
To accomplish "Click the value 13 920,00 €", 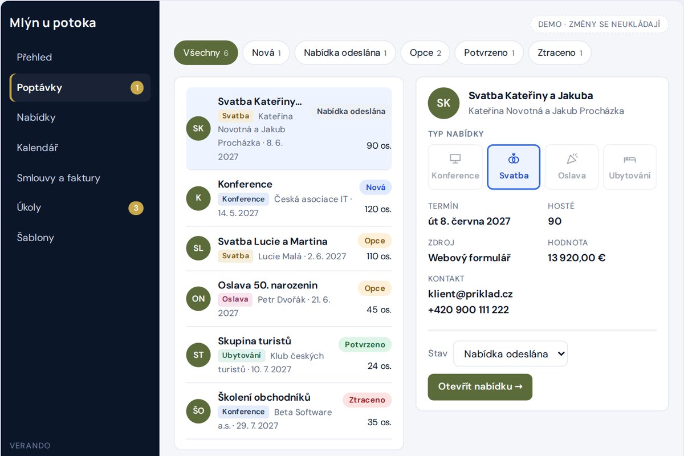I will 577,258.
